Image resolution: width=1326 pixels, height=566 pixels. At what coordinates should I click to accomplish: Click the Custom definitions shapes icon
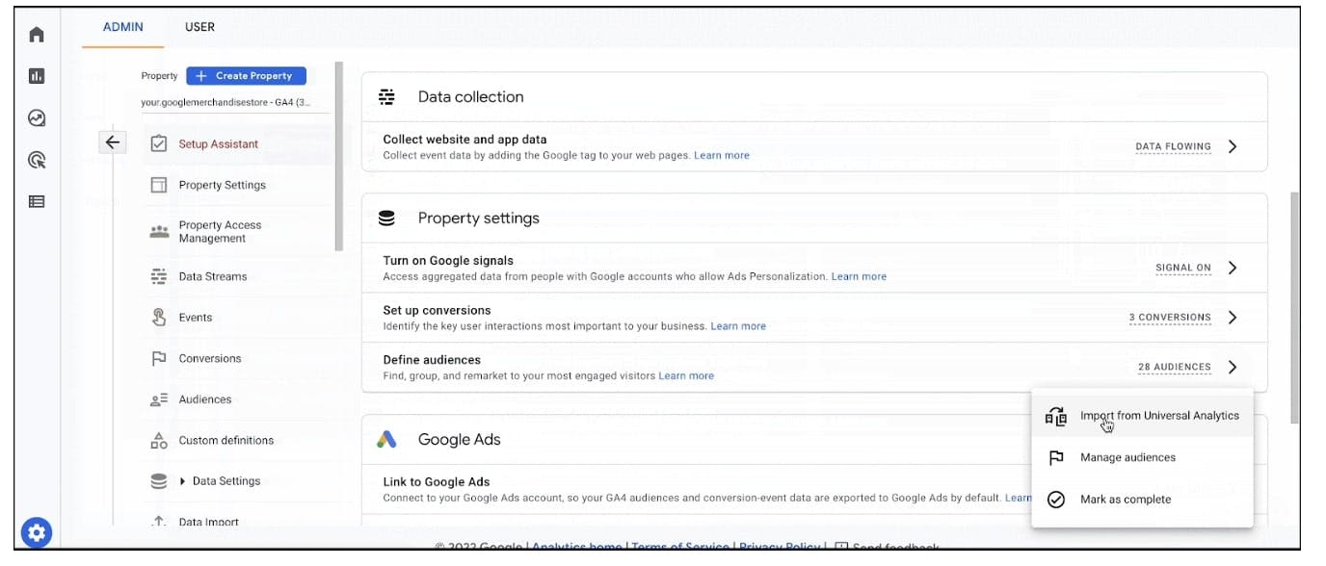point(159,440)
